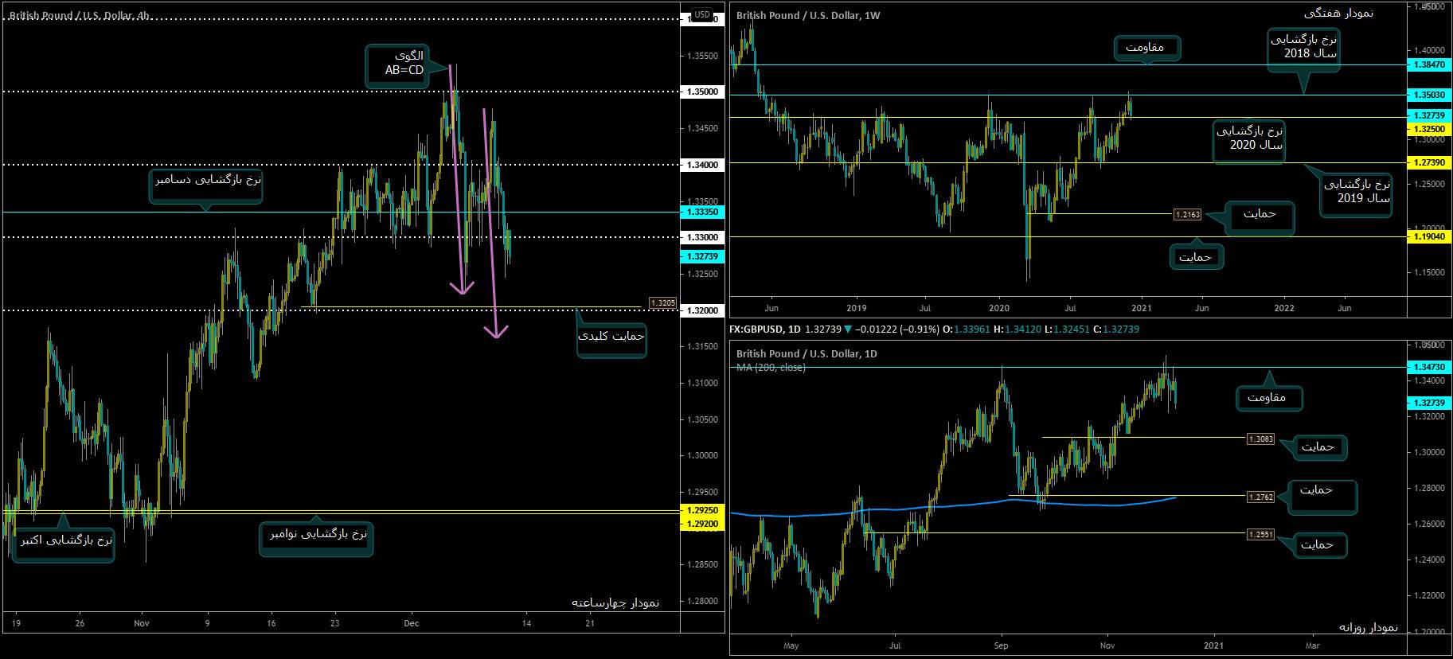Click the yellow 1.29250 price label
The height and width of the screenshot is (659, 1453).
click(x=701, y=509)
